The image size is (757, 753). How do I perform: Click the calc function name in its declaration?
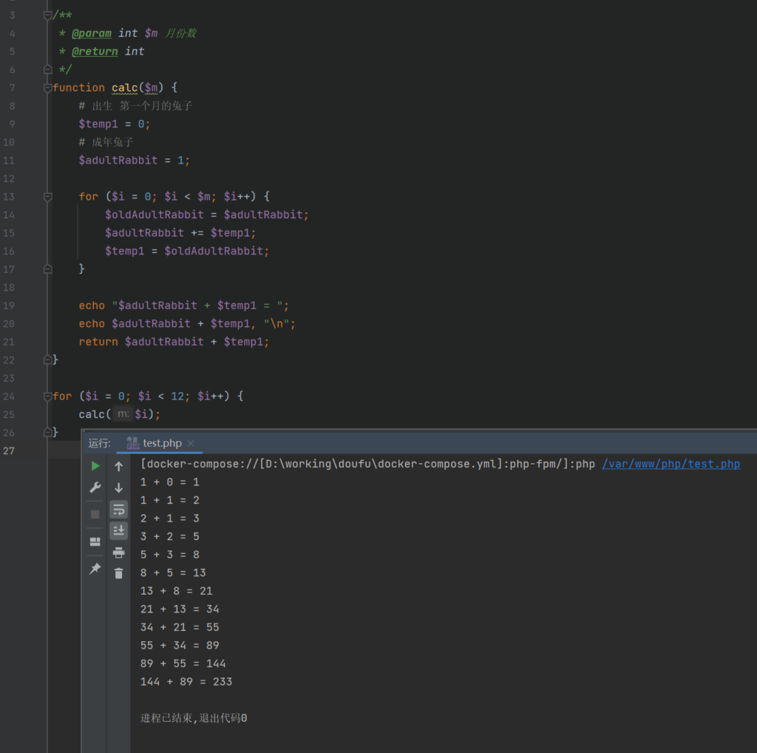click(125, 88)
